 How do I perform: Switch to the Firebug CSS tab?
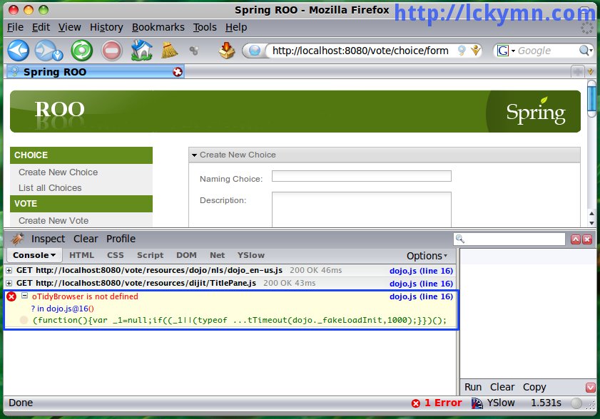(x=115, y=255)
